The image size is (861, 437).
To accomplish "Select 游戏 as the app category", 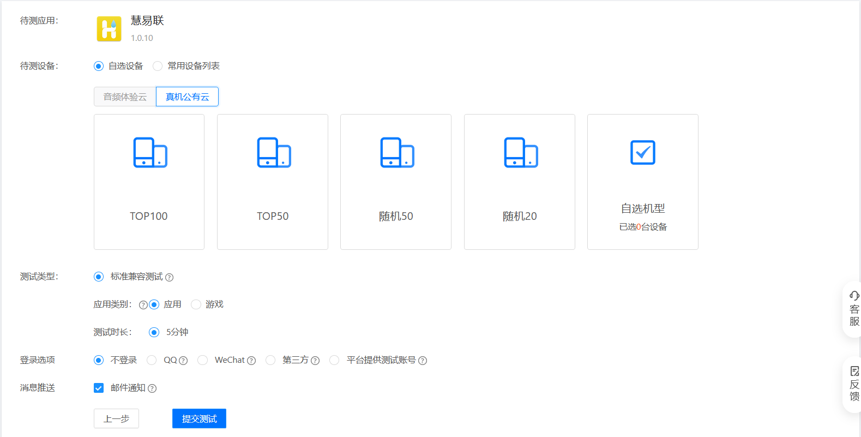I will pos(196,304).
